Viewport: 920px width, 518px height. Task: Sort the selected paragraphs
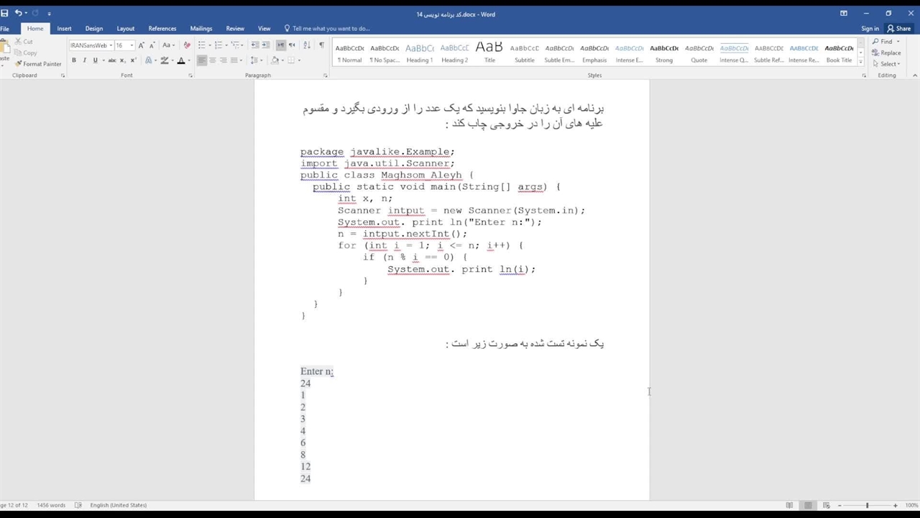click(307, 45)
